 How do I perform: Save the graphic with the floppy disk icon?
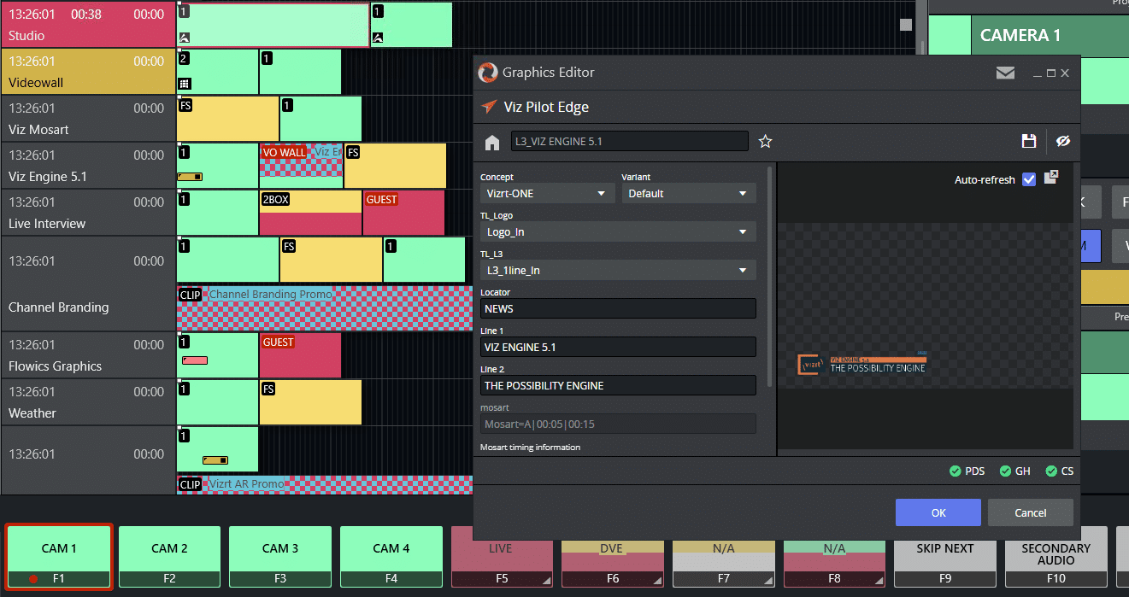pos(1029,142)
